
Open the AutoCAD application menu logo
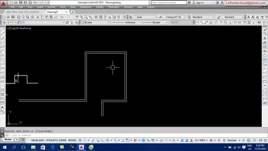click(x=3, y=4)
